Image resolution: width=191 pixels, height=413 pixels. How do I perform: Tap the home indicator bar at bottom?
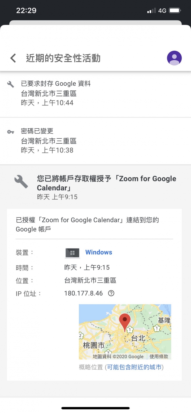(95, 408)
